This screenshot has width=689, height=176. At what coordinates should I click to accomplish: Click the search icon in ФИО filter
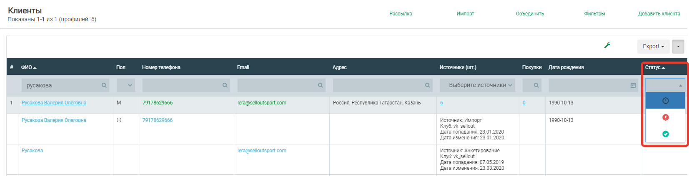(104, 85)
